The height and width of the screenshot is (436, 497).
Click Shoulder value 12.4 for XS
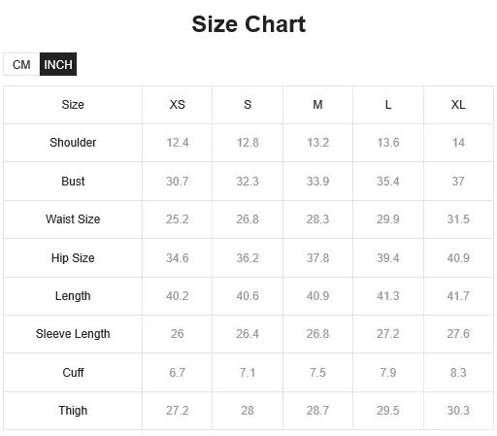pyautogui.click(x=178, y=143)
